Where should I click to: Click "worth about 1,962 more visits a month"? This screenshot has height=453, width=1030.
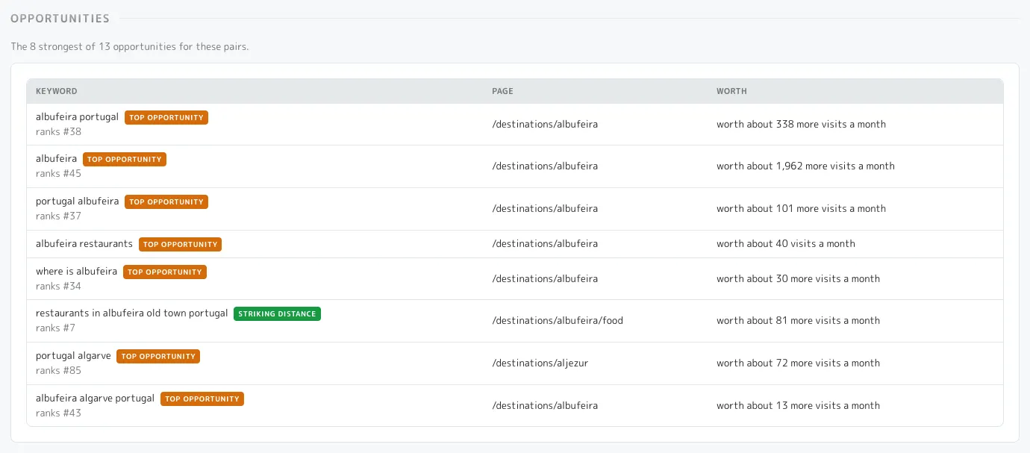click(805, 166)
